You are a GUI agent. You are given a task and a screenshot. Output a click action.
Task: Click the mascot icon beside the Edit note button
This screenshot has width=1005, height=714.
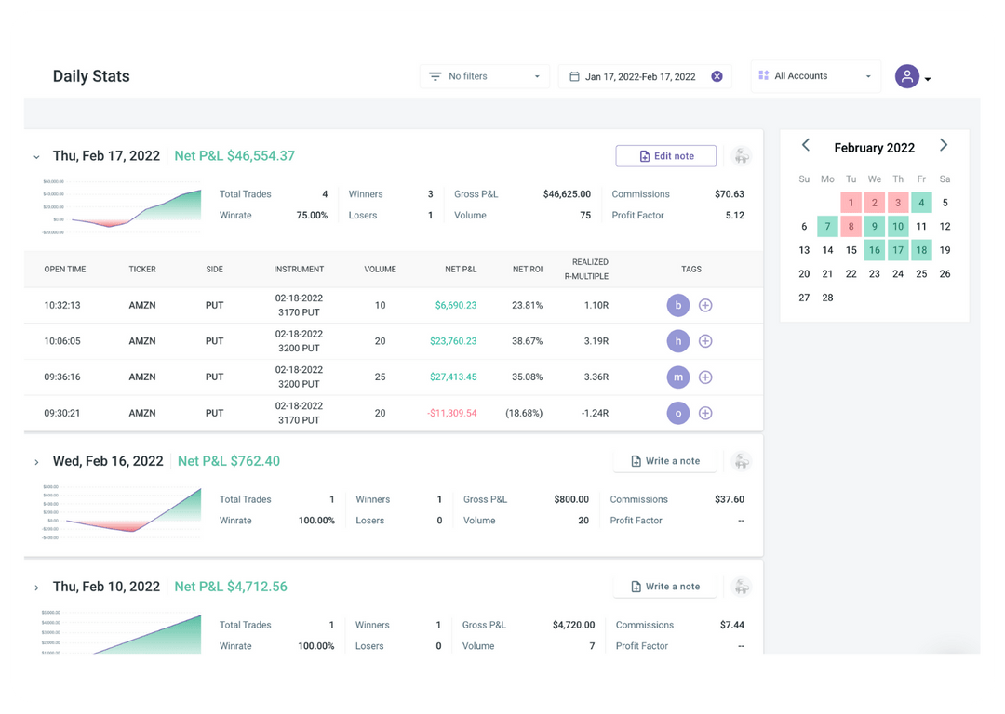pyautogui.click(x=742, y=155)
